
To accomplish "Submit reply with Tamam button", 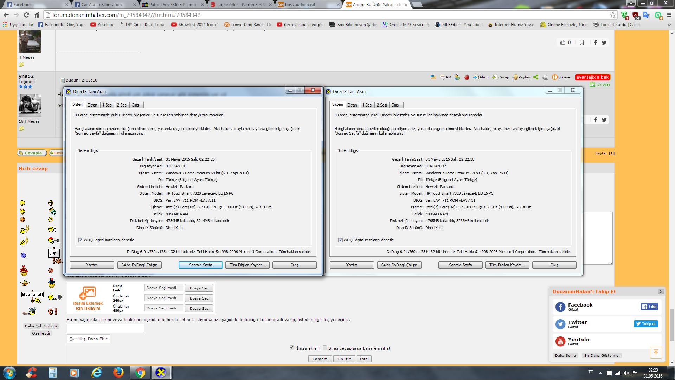I will point(320,359).
